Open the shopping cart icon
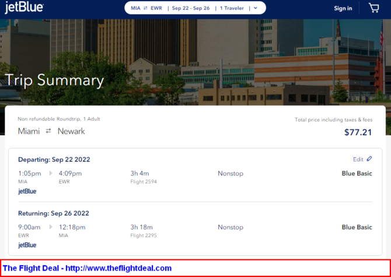Viewport: 391px width, 277px height. pyautogui.click(x=374, y=8)
